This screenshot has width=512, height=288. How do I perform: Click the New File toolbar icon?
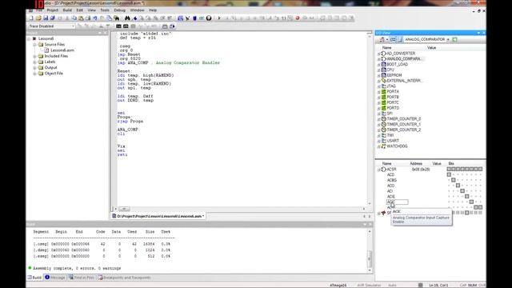click(x=31, y=18)
